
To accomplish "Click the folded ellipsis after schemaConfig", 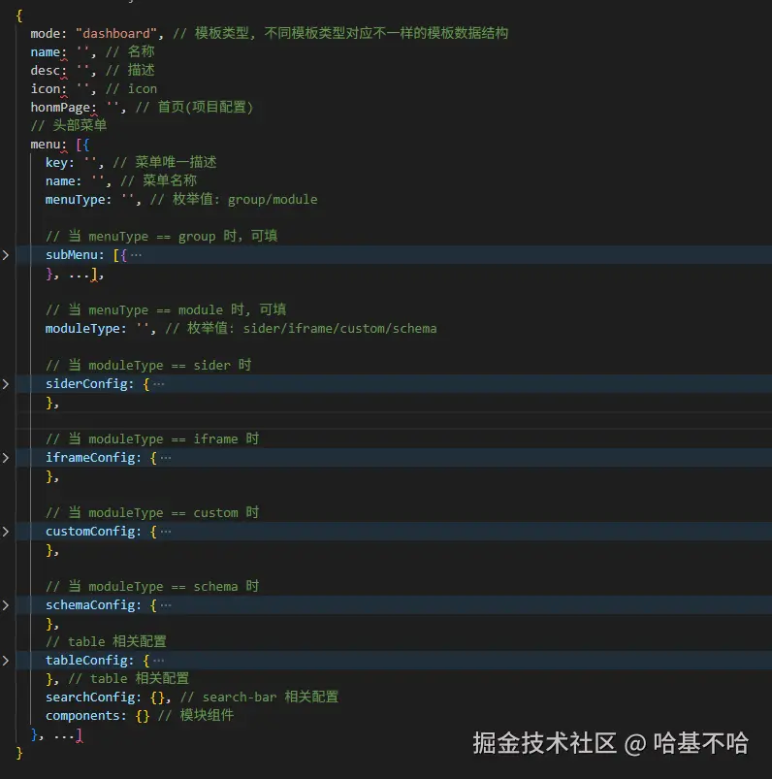I will [x=166, y=605].
